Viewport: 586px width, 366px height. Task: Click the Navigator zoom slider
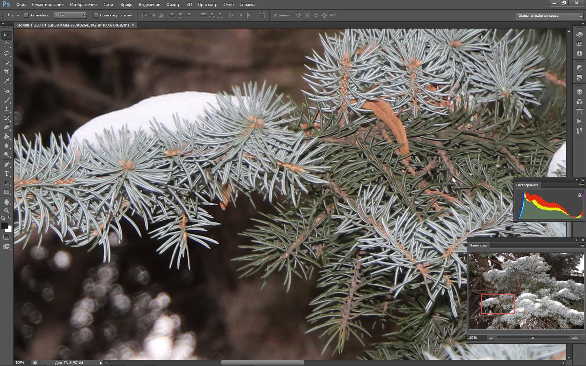tap(533, 338)
